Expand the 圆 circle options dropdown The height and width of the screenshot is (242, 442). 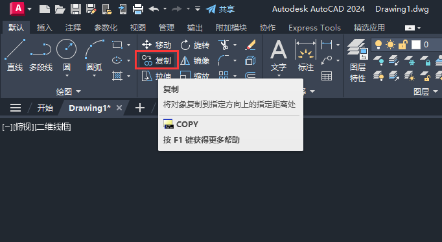[67, 76]
